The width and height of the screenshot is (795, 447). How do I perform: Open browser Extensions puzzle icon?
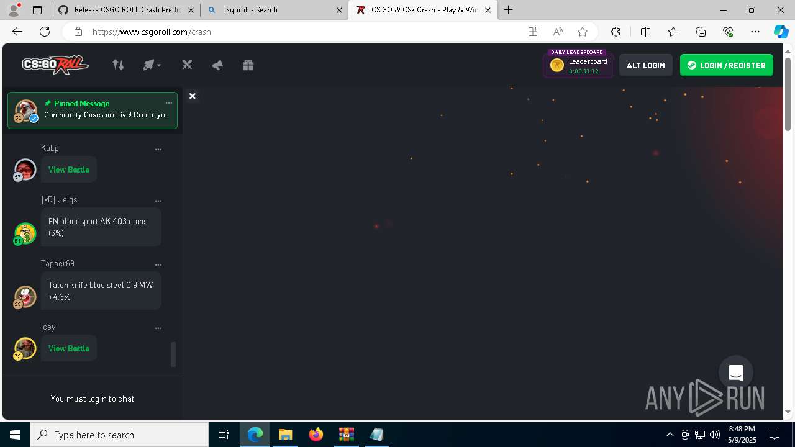[x=616, y=32]
